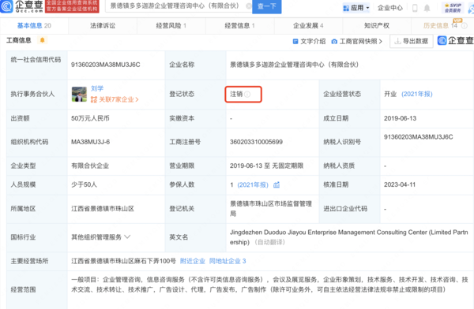Expand 关联7家企业 under 刘学
This screenshot has width=474, height=309.
click(115, 99)
